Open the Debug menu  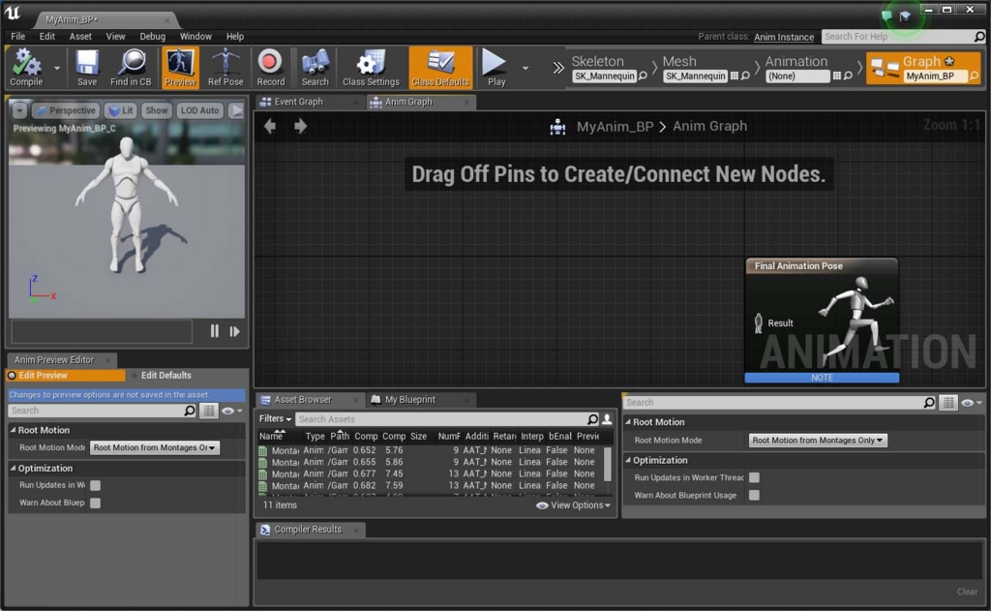pyautogui.click(x=152, y=37)
